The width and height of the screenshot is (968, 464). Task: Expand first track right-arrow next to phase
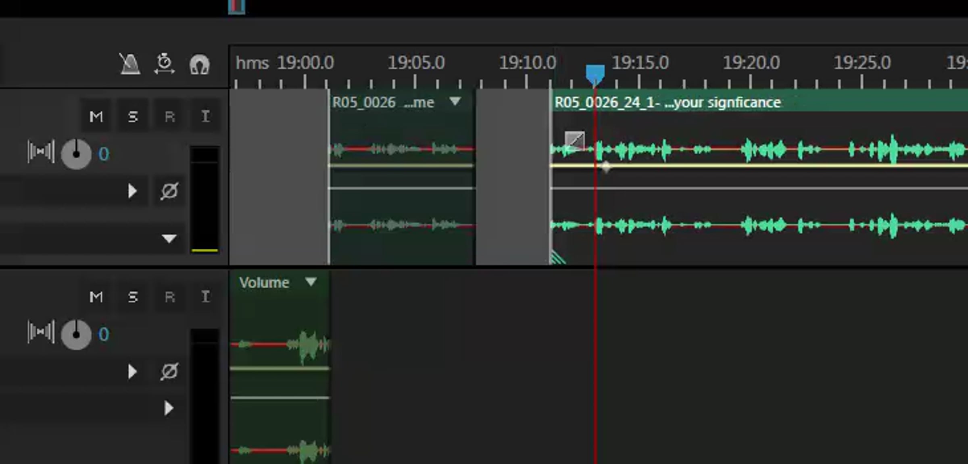click(132, 191)
